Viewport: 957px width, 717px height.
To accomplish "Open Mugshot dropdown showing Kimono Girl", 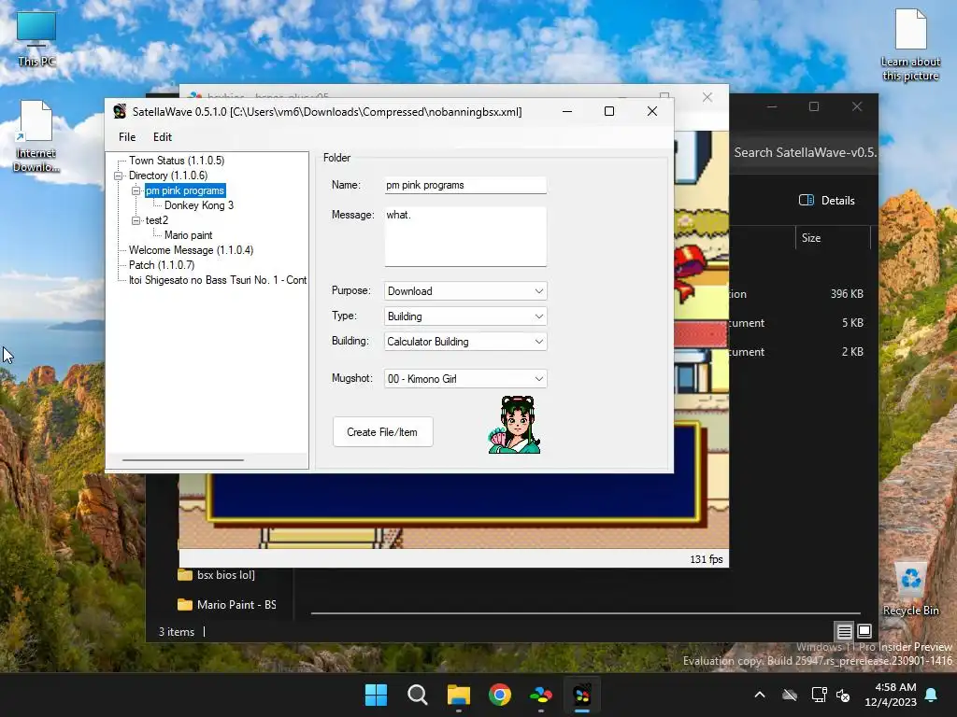I will [x=465, y=379].
